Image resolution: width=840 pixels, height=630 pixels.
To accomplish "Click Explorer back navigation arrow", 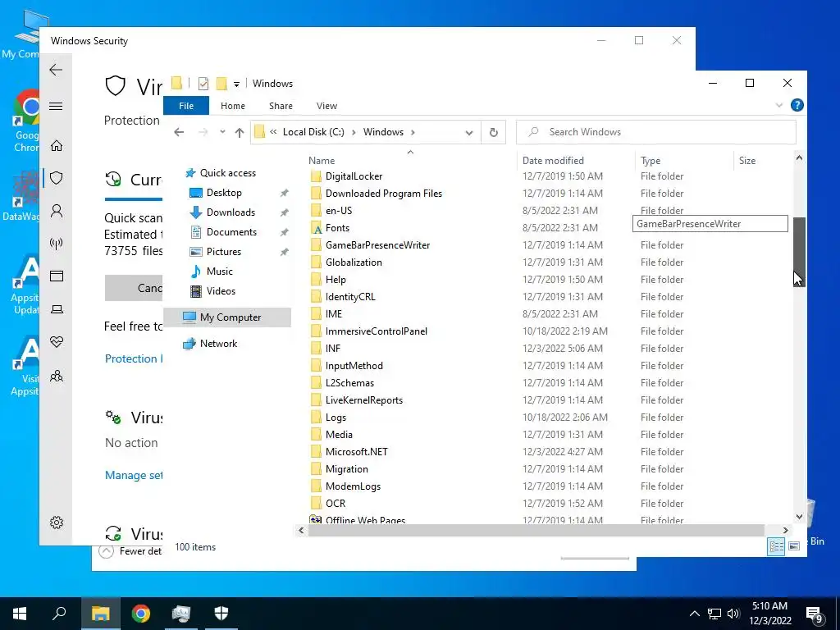I will click(179, 132).
